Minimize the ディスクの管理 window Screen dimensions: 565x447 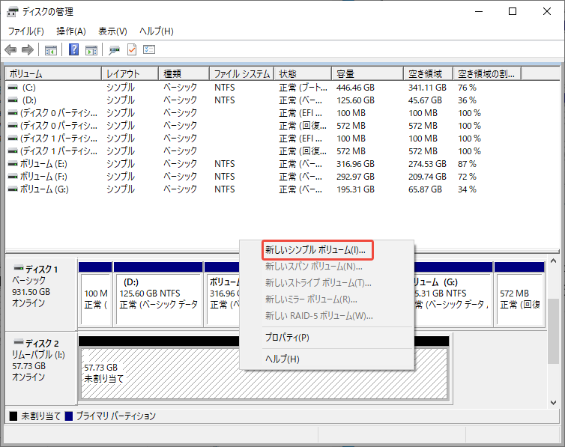(x=479, y=11)
